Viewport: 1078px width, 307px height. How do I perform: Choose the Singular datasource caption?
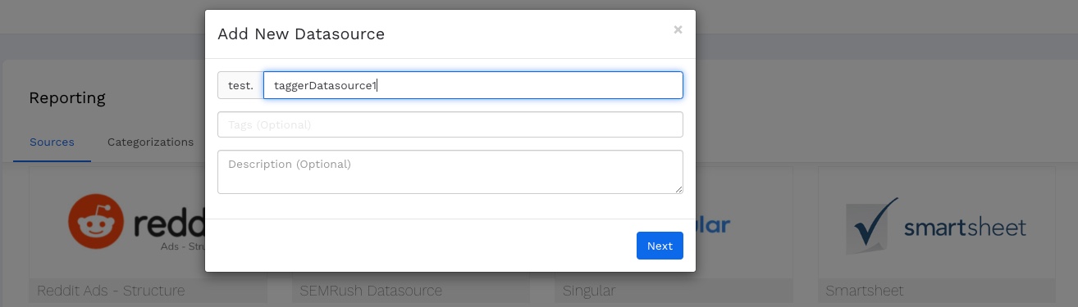(589, 291)
